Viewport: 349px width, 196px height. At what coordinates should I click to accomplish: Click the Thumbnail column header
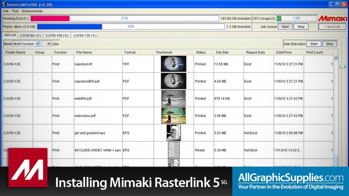click(x=173, y=52)
